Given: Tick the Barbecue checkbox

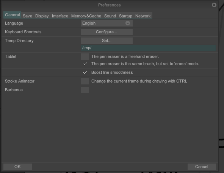Looking at the screenshot, I should [85, 90].
